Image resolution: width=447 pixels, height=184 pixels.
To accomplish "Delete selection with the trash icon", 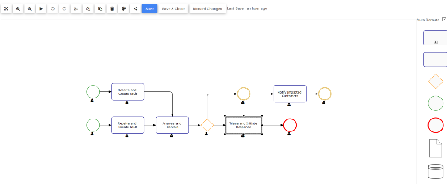I will click(112, 9).
